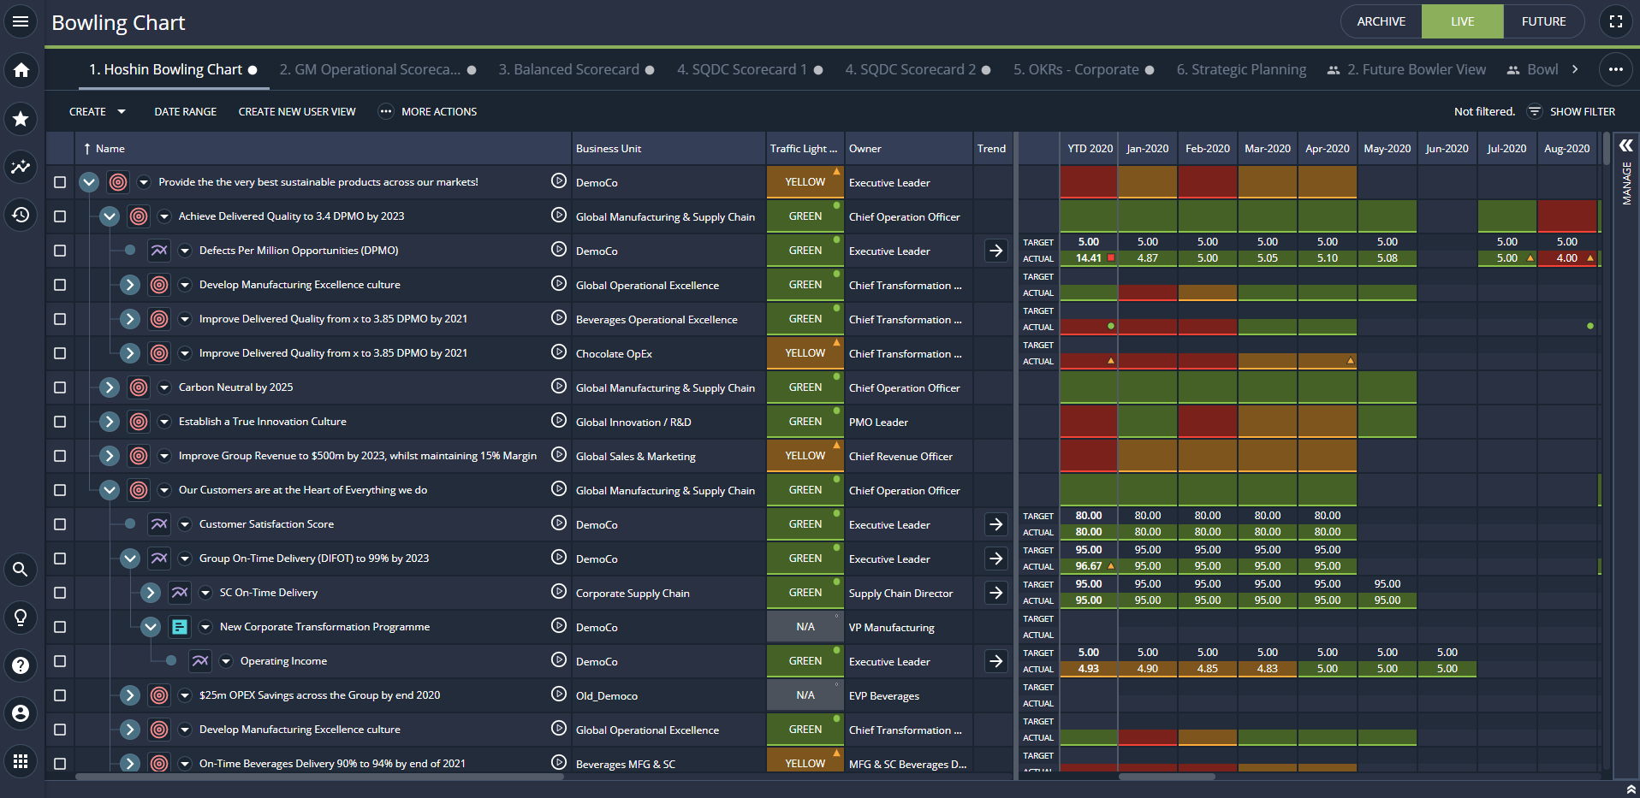Click SHOW FILTER button

coord(1572,112)
